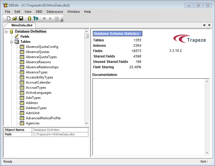Open the document tab list dropdown arrow

pyautogui.click(x=204, y=25)
